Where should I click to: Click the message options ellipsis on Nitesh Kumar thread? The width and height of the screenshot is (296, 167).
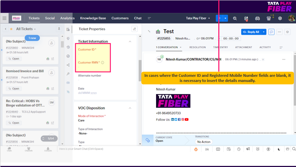[284, 59]
